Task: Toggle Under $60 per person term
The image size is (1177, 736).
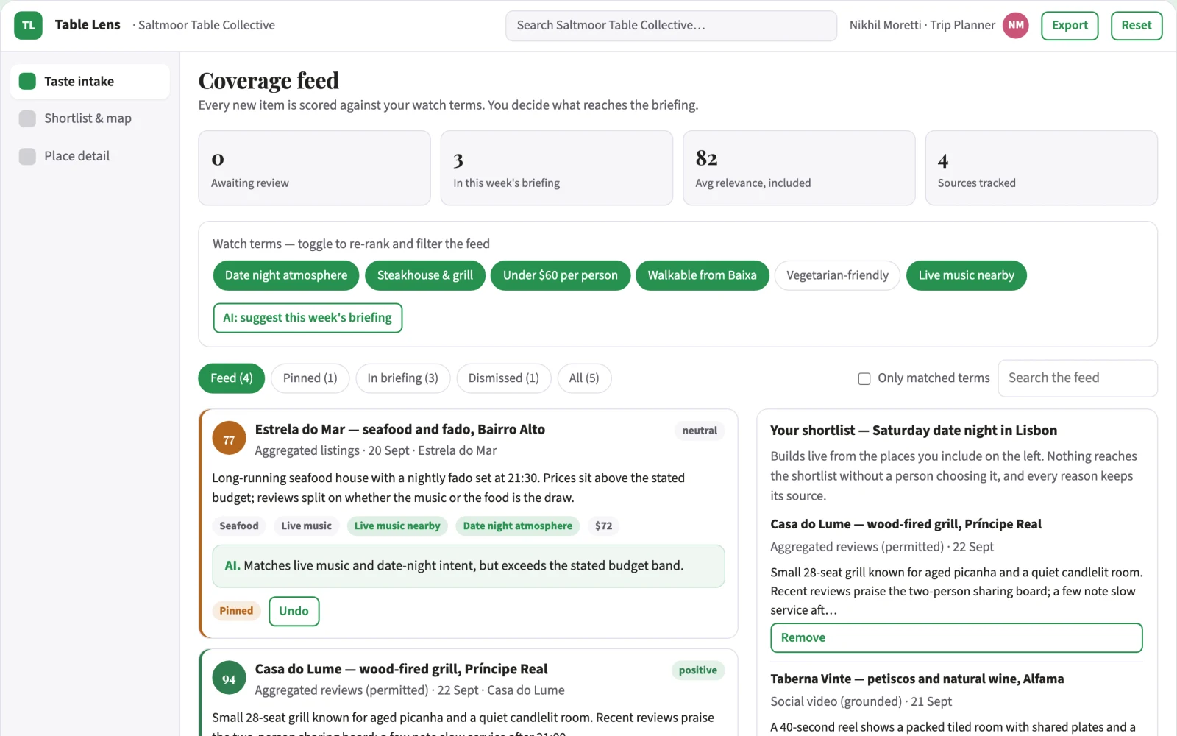Action: point(561,275)
